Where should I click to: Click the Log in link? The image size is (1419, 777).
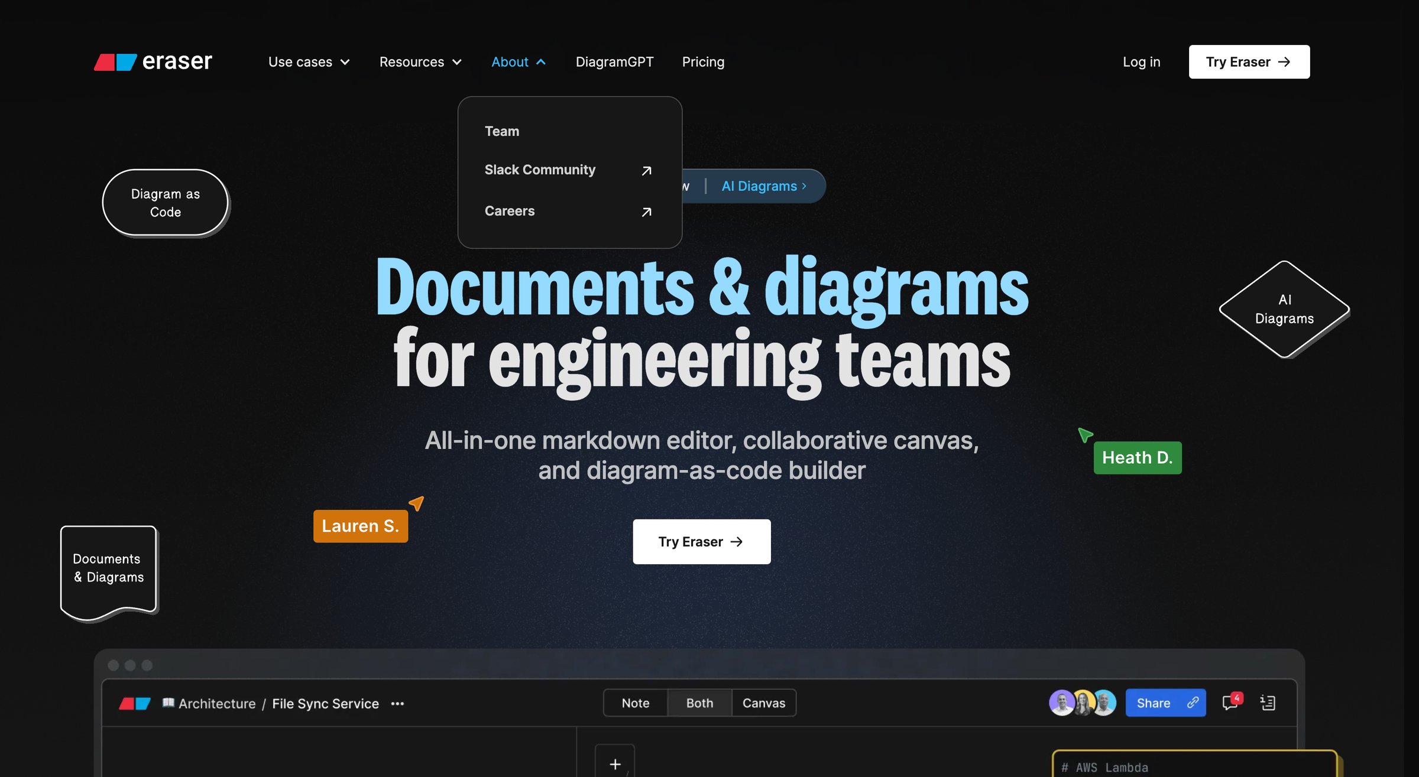coord(1141,62)
